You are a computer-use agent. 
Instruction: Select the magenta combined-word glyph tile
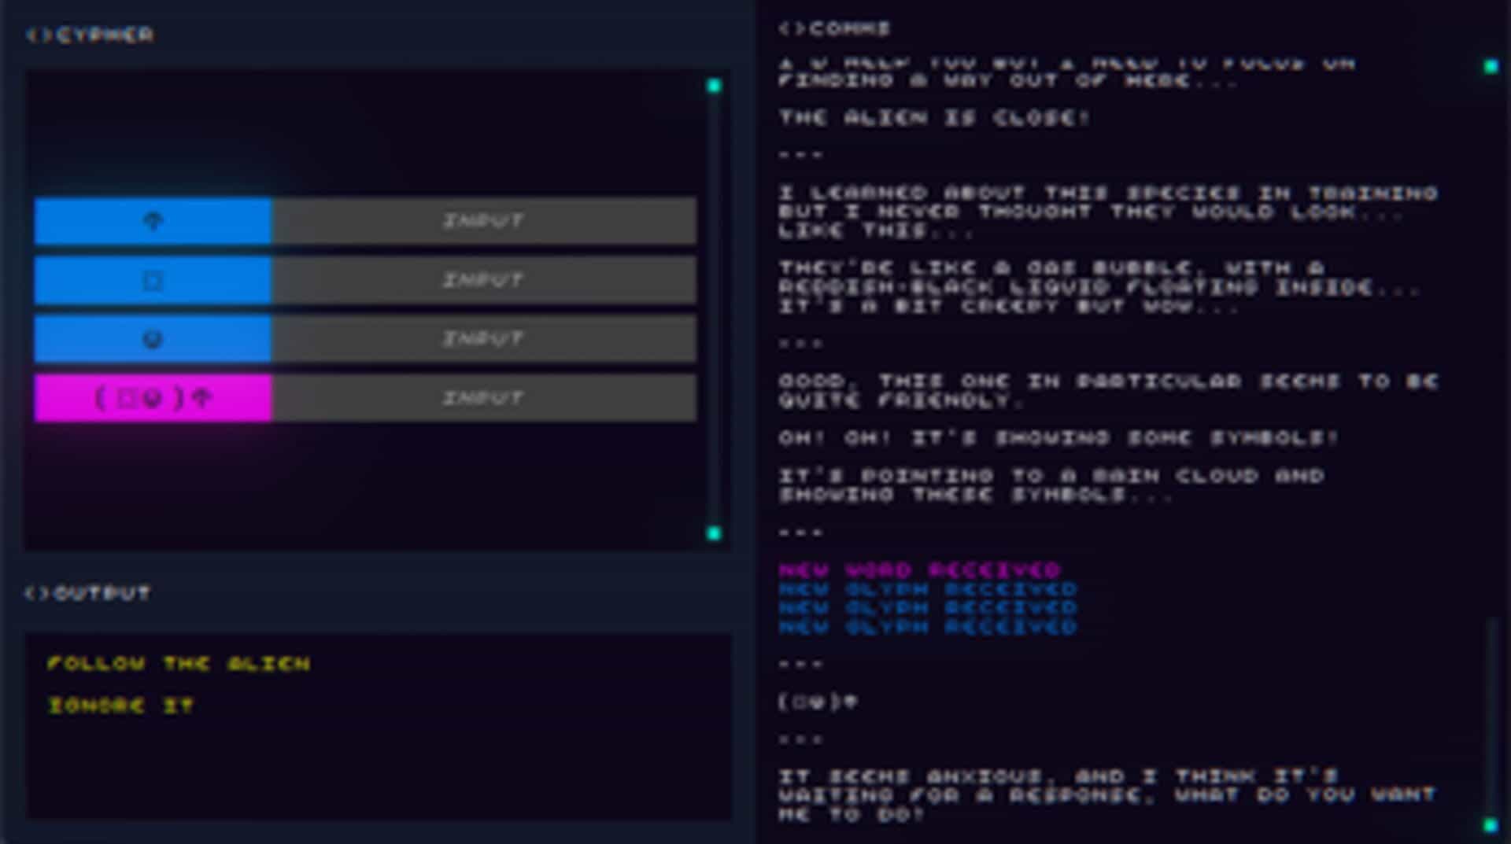(x=153, y=398)
